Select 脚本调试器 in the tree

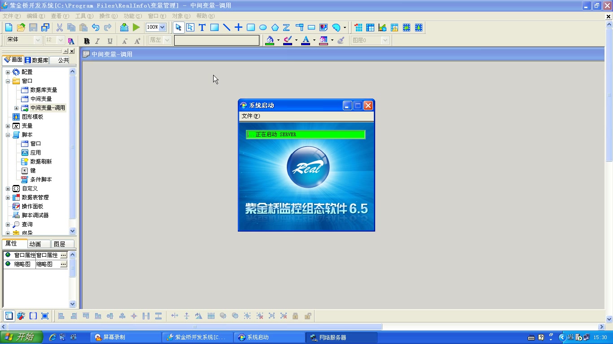tap(35, 215)
